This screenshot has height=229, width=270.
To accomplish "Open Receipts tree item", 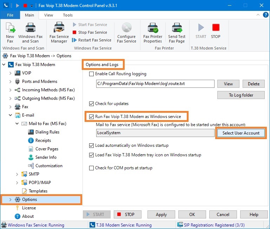I will (43, 140).
